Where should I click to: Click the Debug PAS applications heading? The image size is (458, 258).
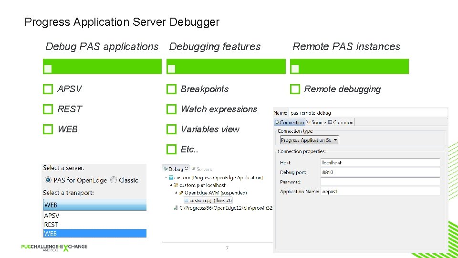[x=102, y=46]
